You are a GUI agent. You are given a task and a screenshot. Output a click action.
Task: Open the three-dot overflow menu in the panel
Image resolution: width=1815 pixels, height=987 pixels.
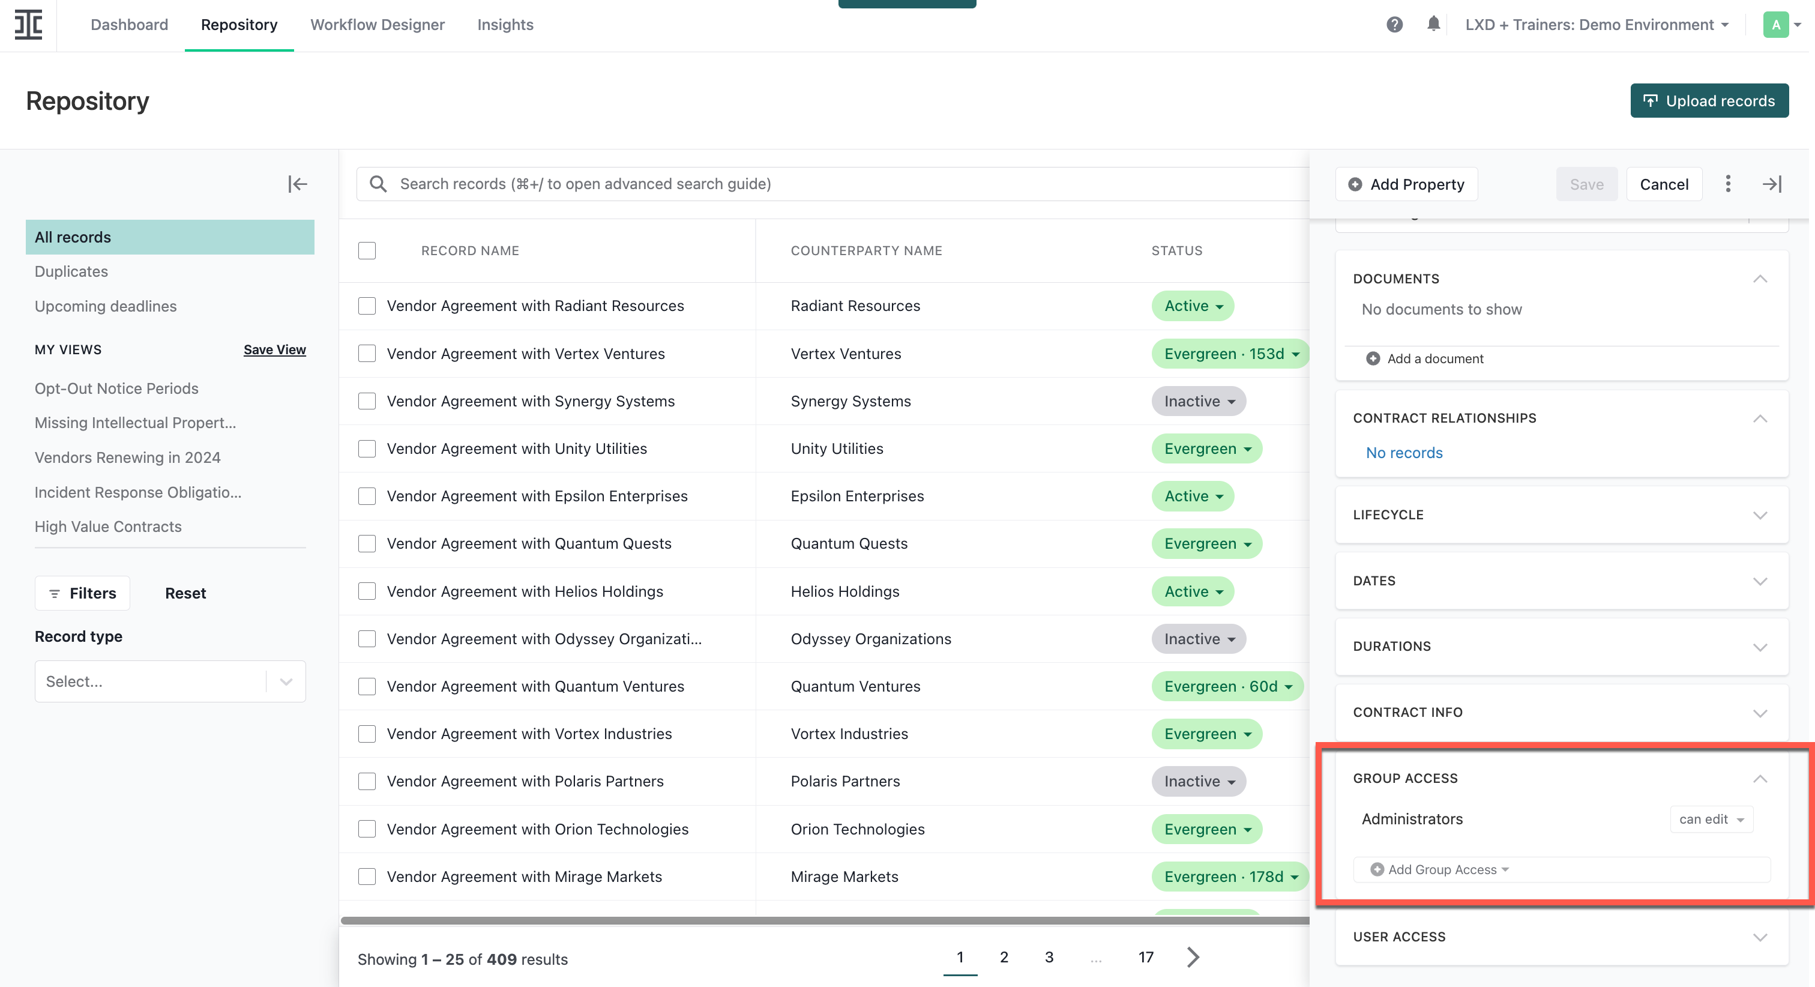1727,184
